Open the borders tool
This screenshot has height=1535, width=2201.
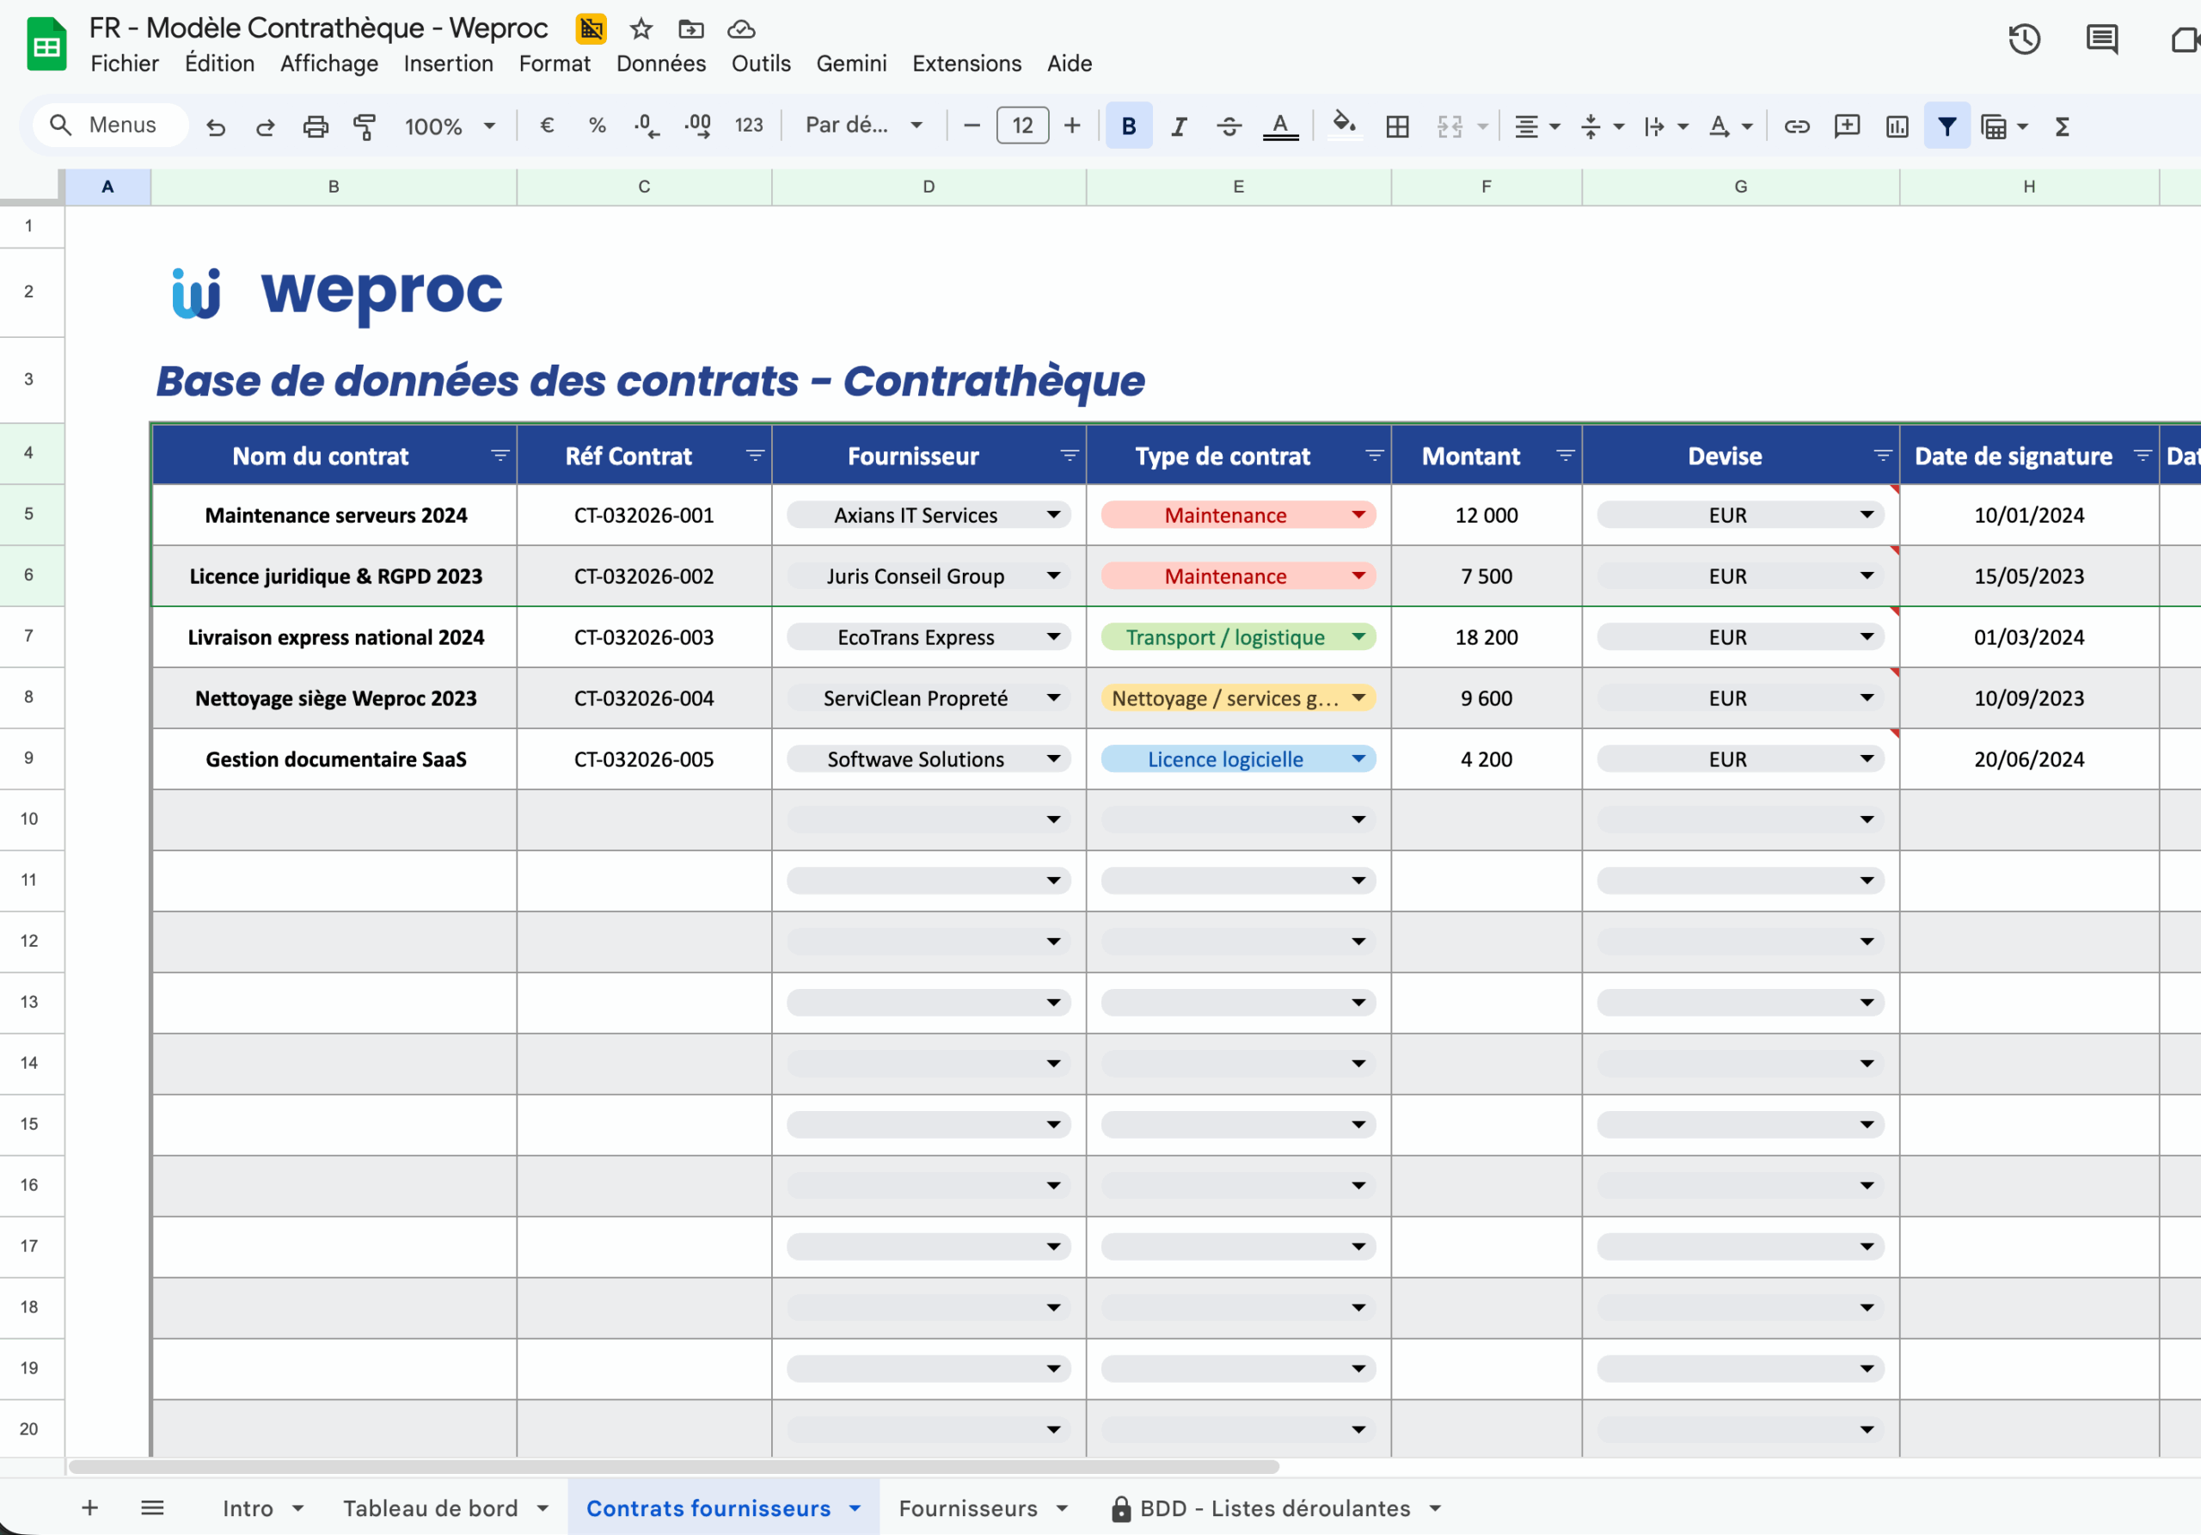(x=1398, y=126)
